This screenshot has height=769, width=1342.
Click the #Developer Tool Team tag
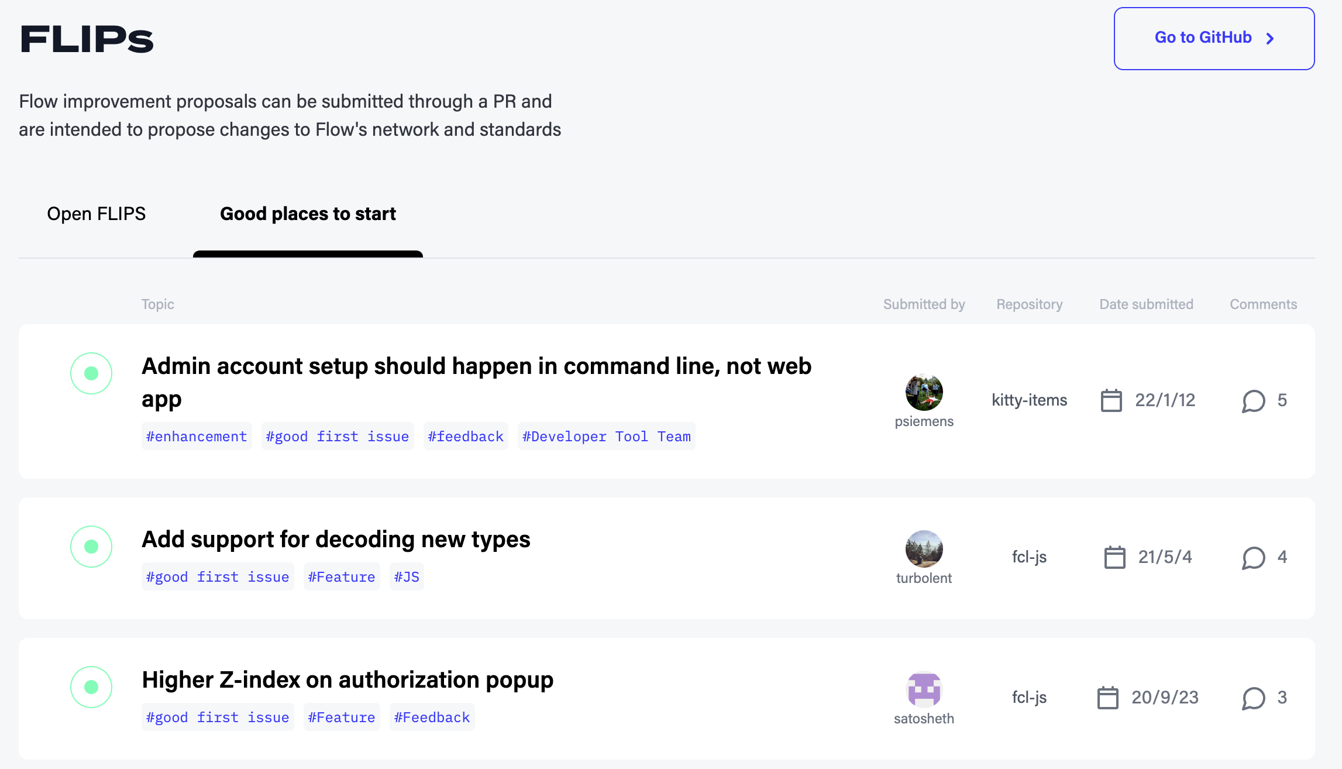click(x=605, y=436)
